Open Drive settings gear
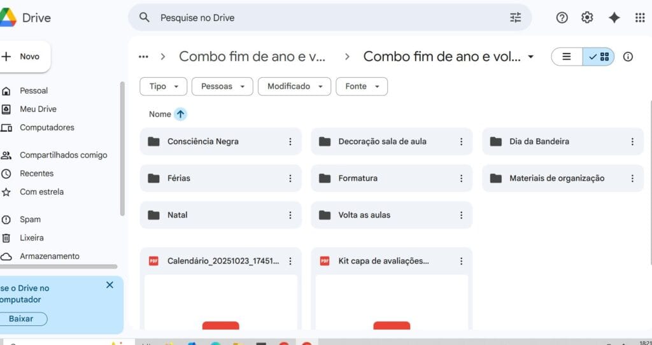Image resolution: width=652 pixels, height=345 pixels. (x=587, y=18)
